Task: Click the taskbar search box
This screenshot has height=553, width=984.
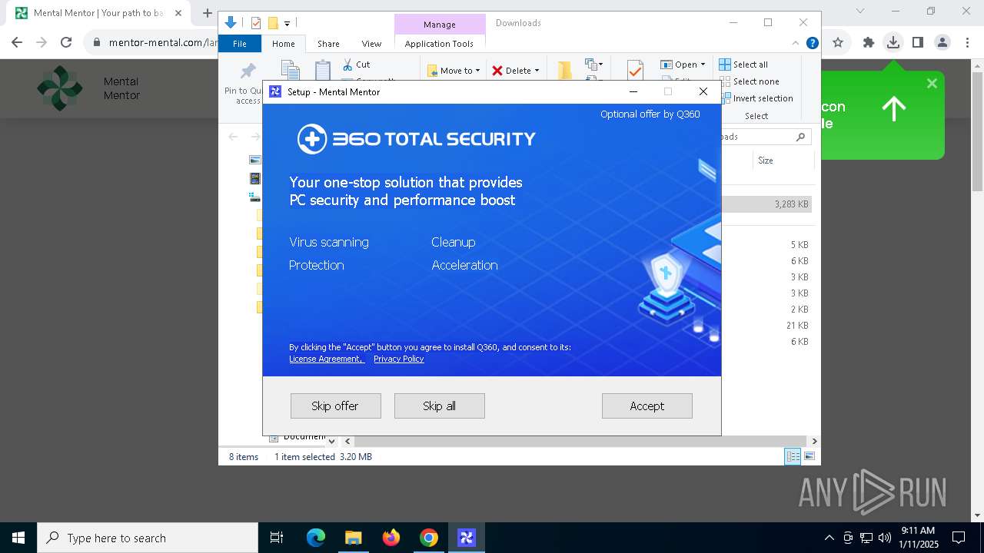Action: pyautogui.click(x=148, y=538)
